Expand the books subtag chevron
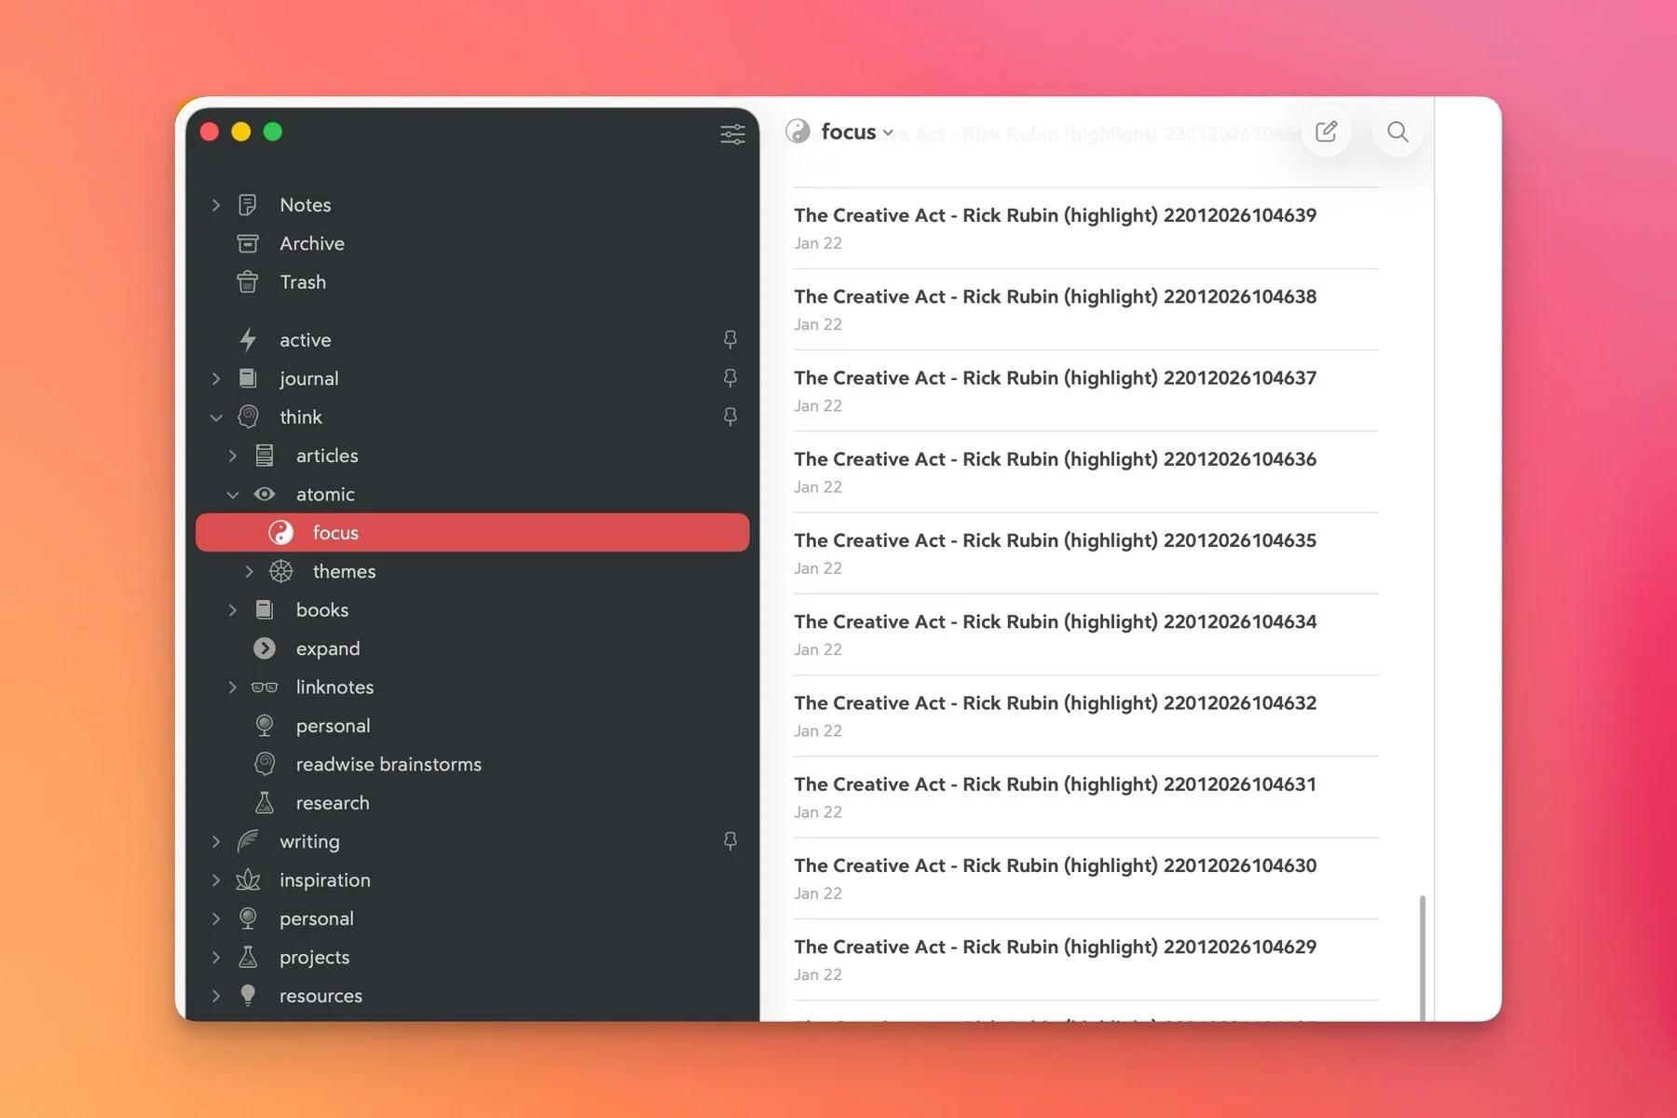This screenshot has height=1118, width=1677. [x=233, y=609]
